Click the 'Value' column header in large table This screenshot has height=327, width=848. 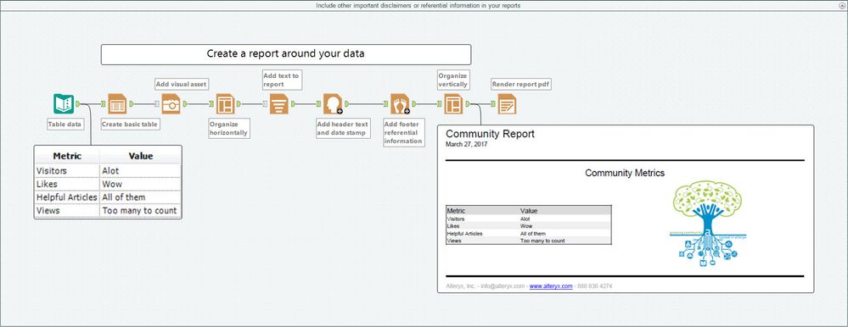(x=141, y=156)
